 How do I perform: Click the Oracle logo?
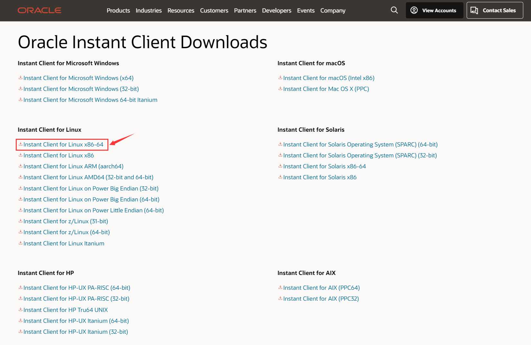coord(39,11)
